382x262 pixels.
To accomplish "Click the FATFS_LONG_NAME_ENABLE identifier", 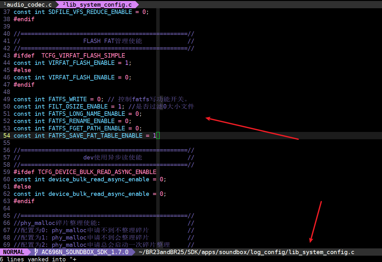I will click(x=87, y=114).
